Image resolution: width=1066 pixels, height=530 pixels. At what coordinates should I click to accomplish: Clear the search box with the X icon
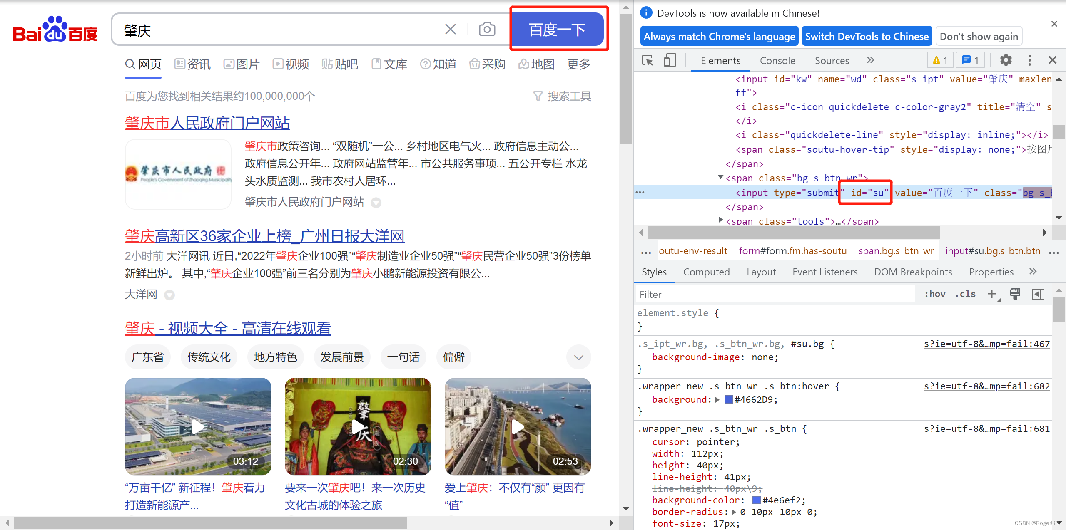451,29
